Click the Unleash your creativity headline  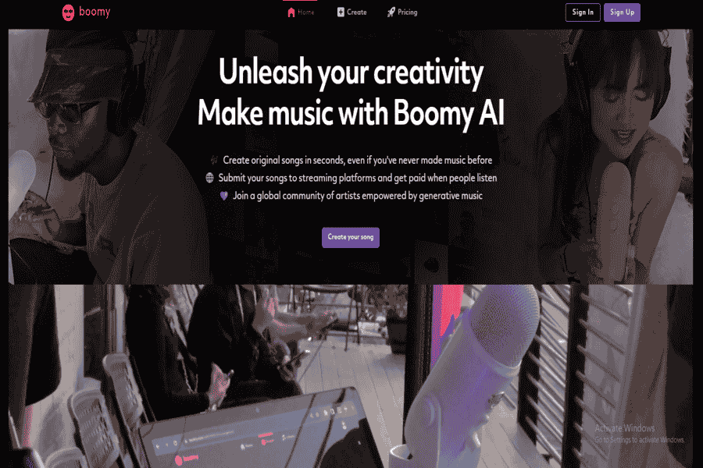[351, 72]
